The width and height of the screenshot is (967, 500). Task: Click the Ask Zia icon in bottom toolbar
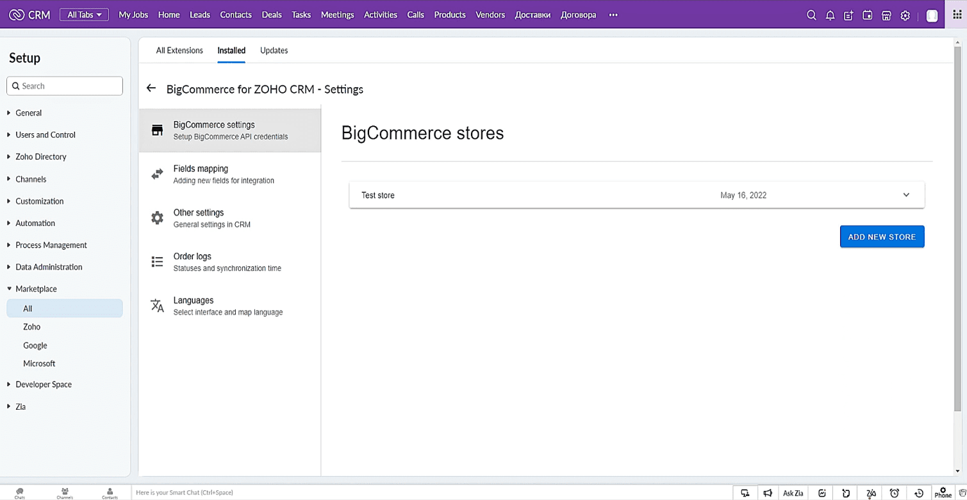[793, 492]
